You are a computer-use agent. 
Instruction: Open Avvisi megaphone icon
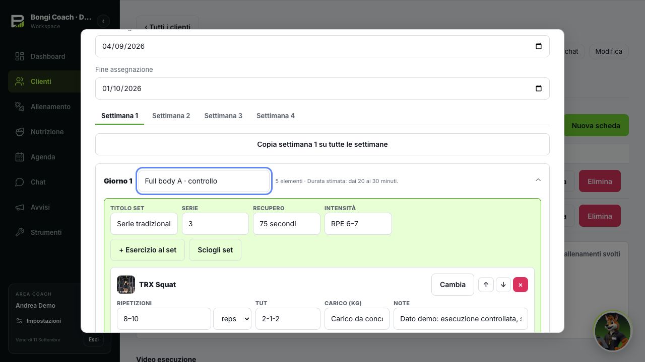pos(20,207)
